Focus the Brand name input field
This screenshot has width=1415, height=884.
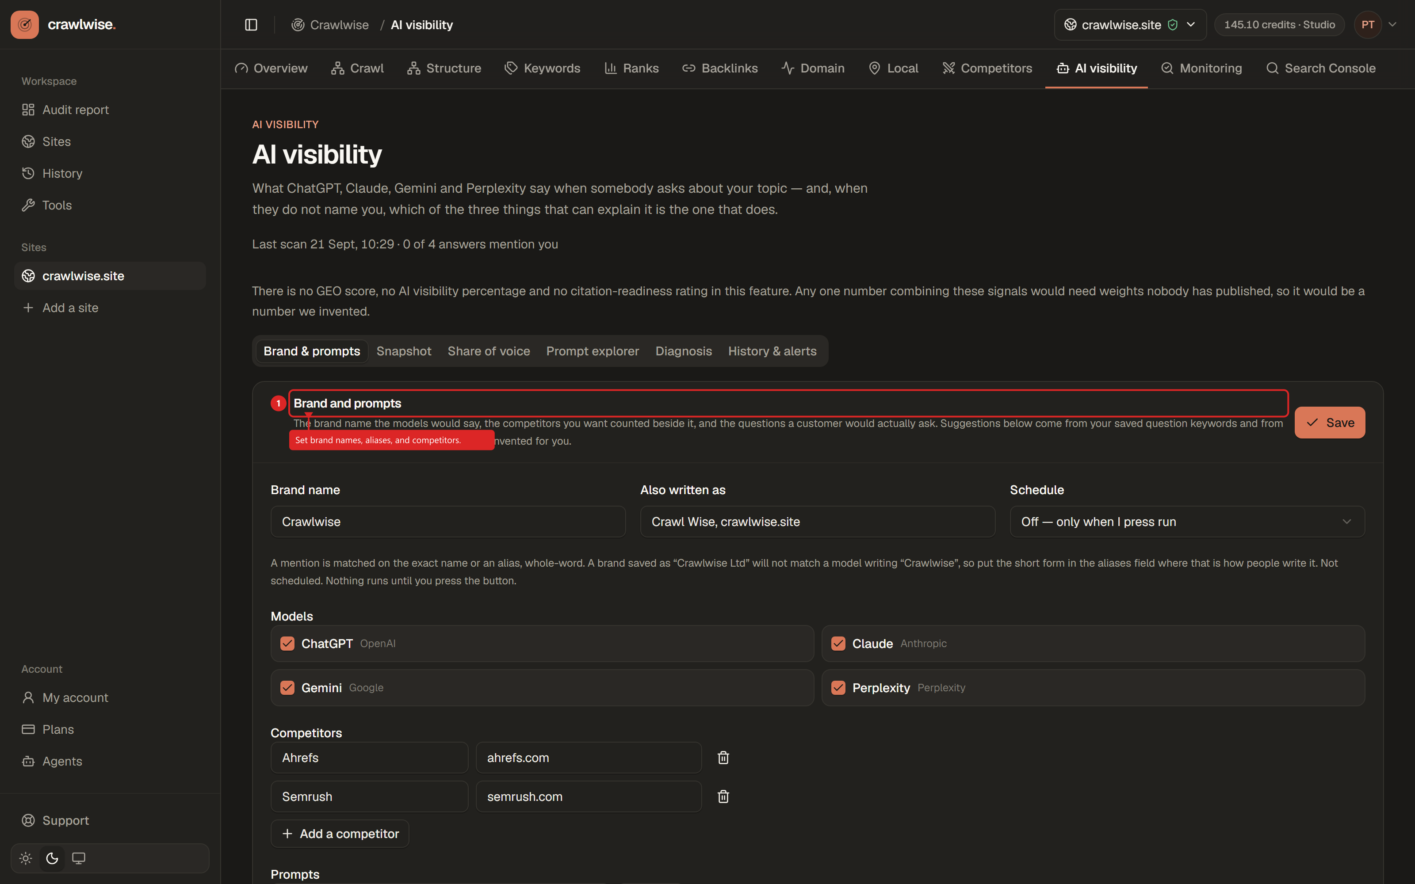pos(448,522)
